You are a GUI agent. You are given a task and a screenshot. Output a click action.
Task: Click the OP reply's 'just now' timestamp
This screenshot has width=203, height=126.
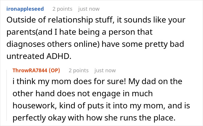pos(105,71)
